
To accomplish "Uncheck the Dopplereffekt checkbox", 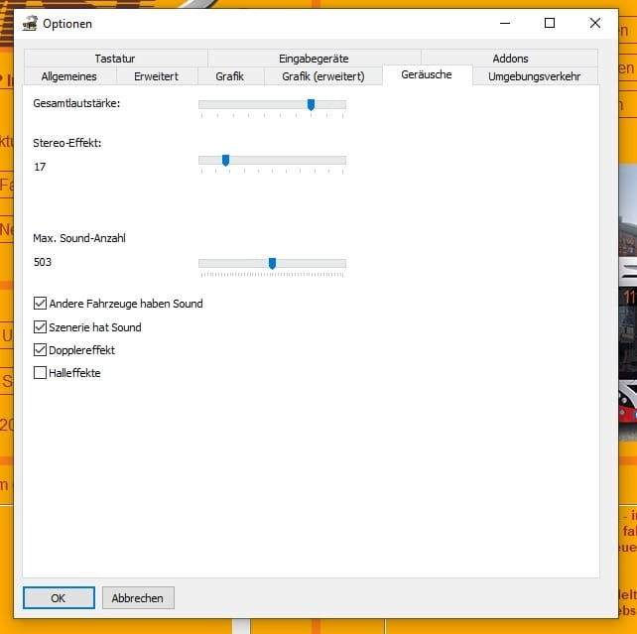I will 41,350.
